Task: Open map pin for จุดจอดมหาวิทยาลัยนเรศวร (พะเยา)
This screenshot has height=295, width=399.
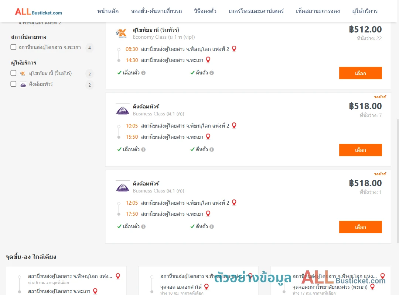Action: point(372,287)
